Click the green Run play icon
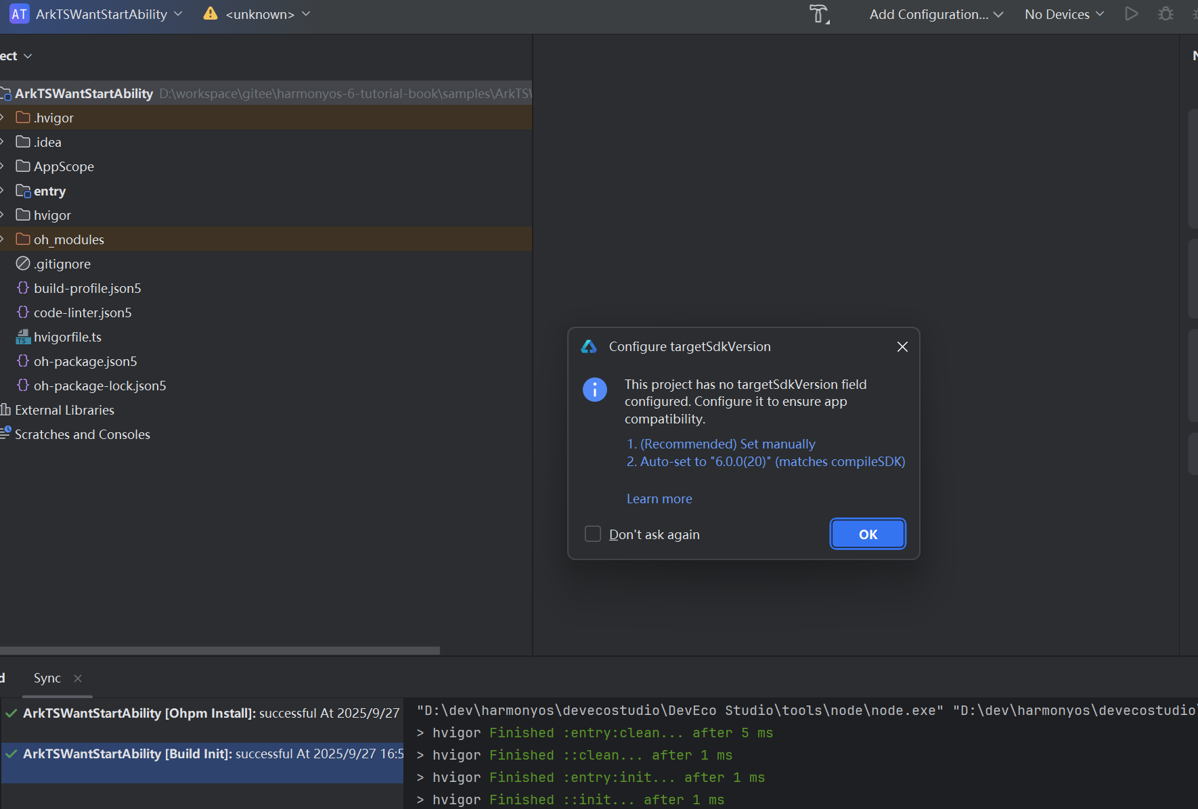 (1131, 14)
